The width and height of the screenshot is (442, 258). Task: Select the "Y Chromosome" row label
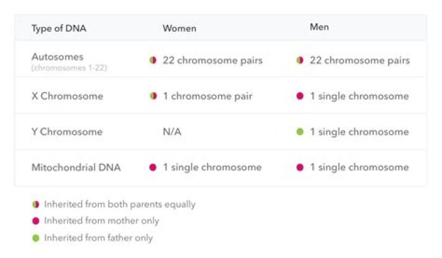pos(67,132)
